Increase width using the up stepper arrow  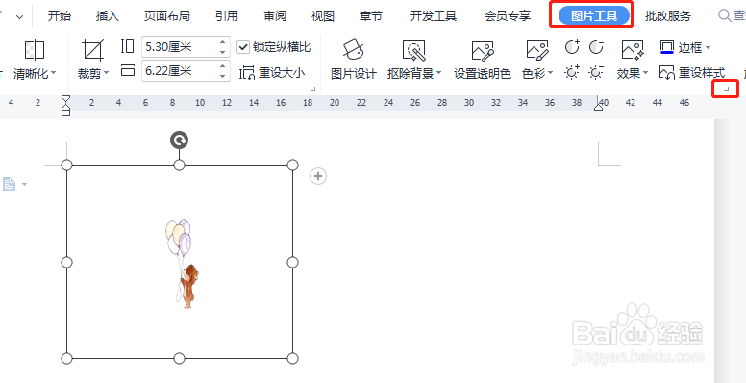point(223,66)
